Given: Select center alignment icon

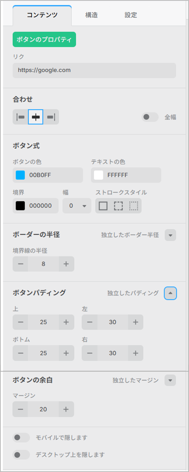Looking at the screenshot, I should coord(35,117).
